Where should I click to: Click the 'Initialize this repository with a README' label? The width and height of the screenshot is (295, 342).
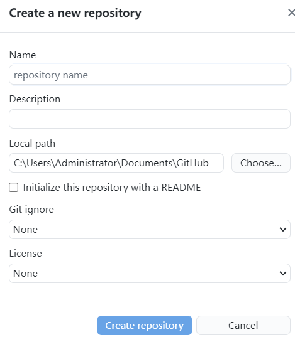click(x=112, y=188)
